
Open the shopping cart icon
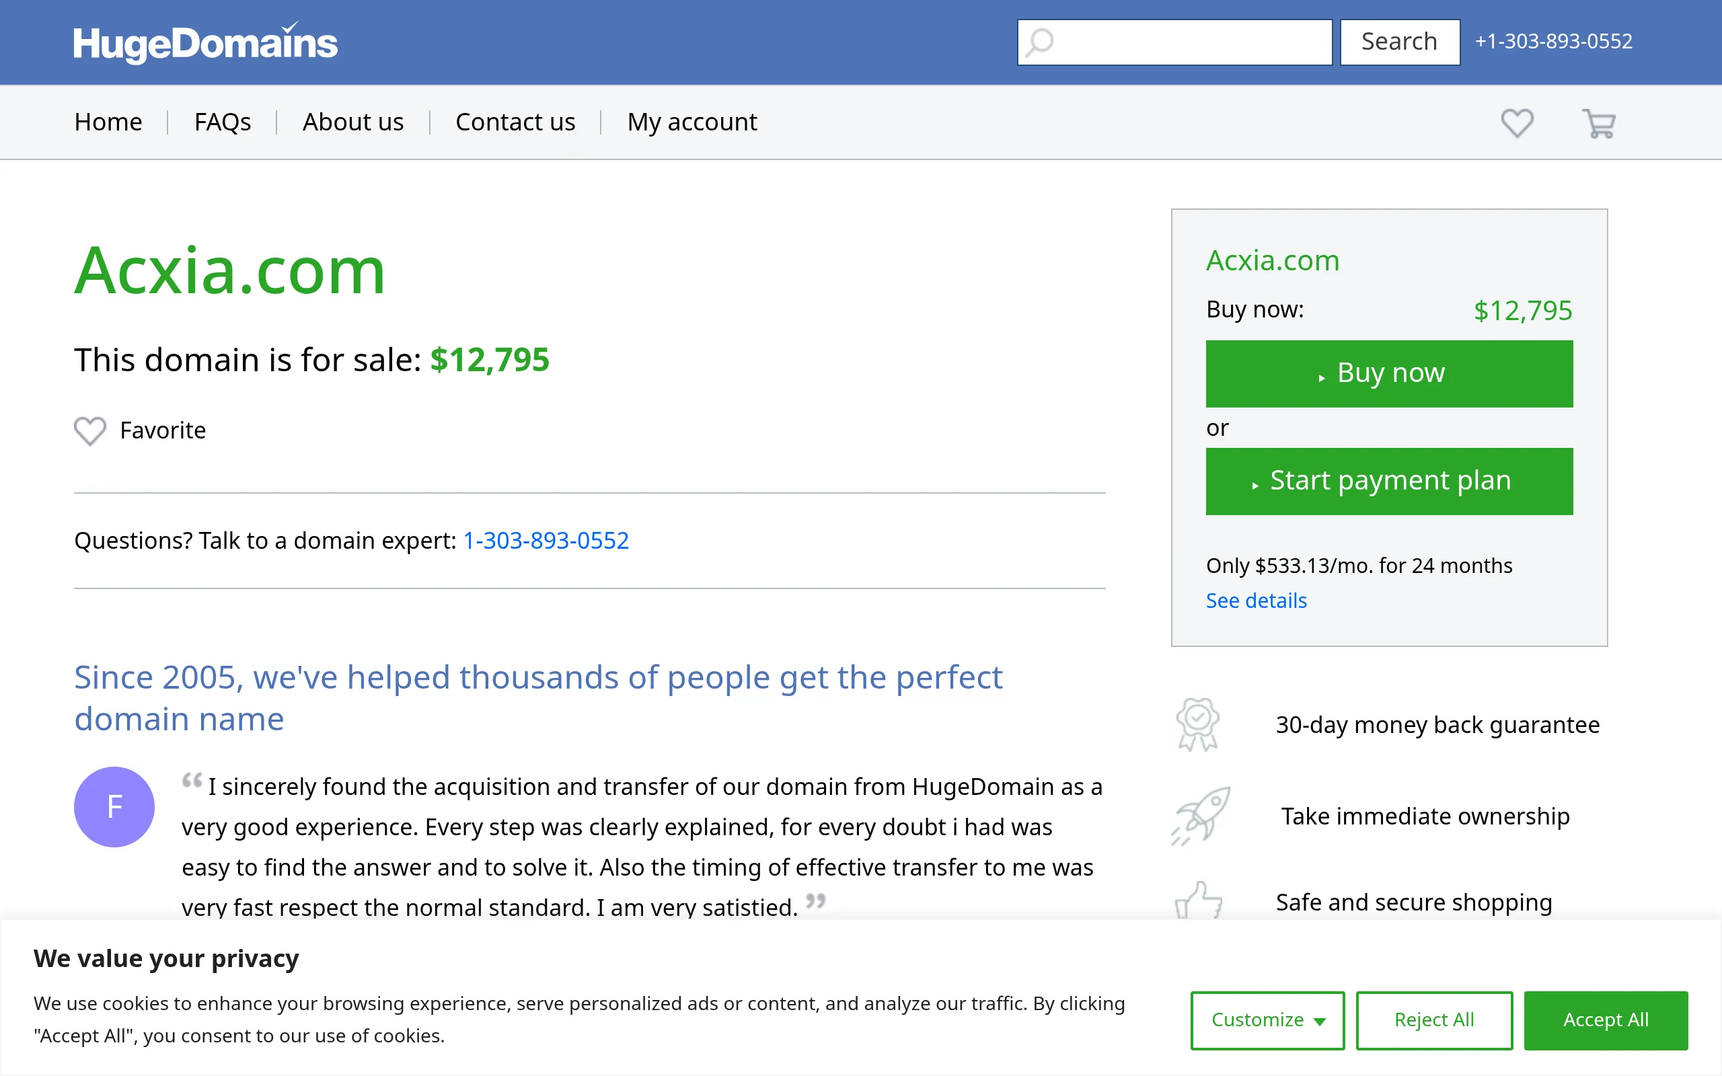point(1598,124)
